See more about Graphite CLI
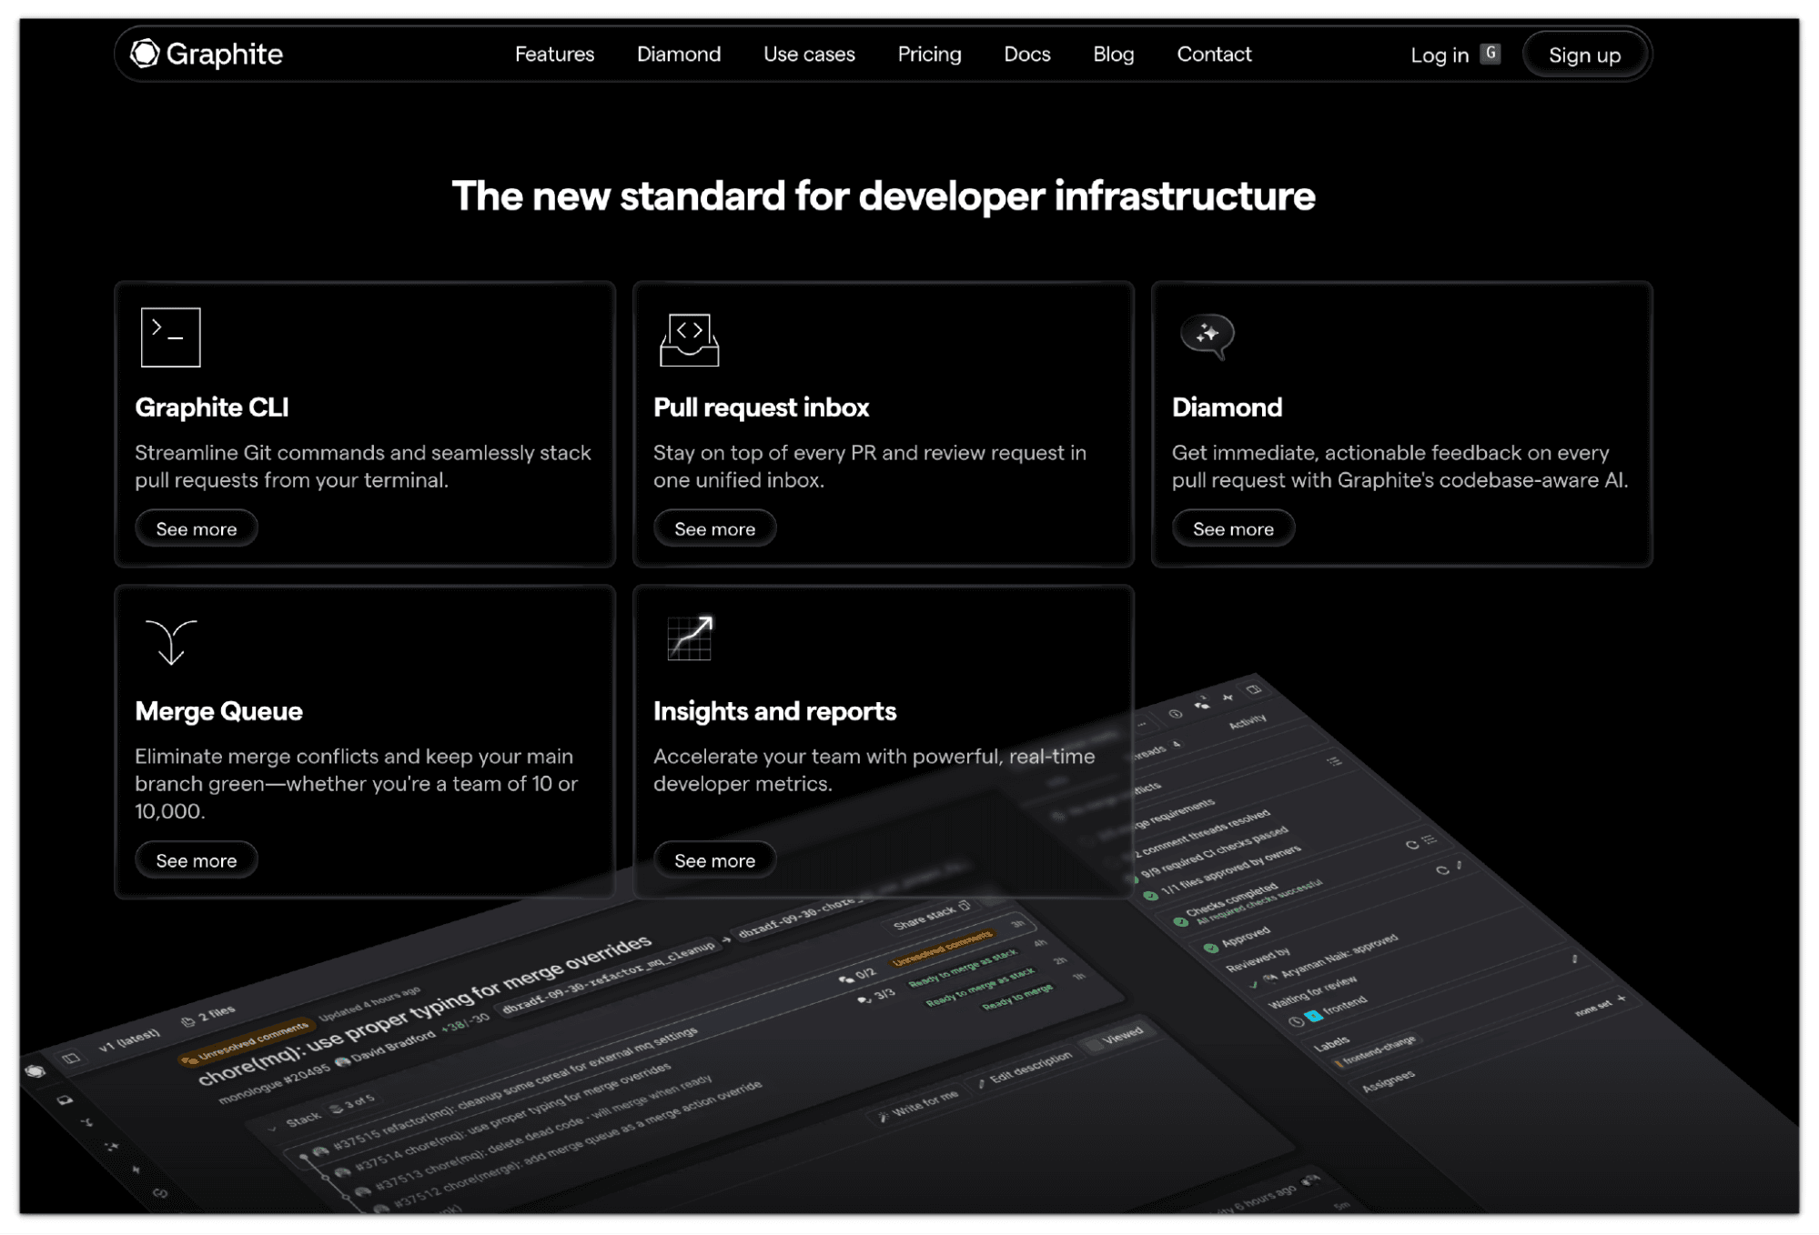The height and width of the screenshot is (1235, 1819). [197, 529]
